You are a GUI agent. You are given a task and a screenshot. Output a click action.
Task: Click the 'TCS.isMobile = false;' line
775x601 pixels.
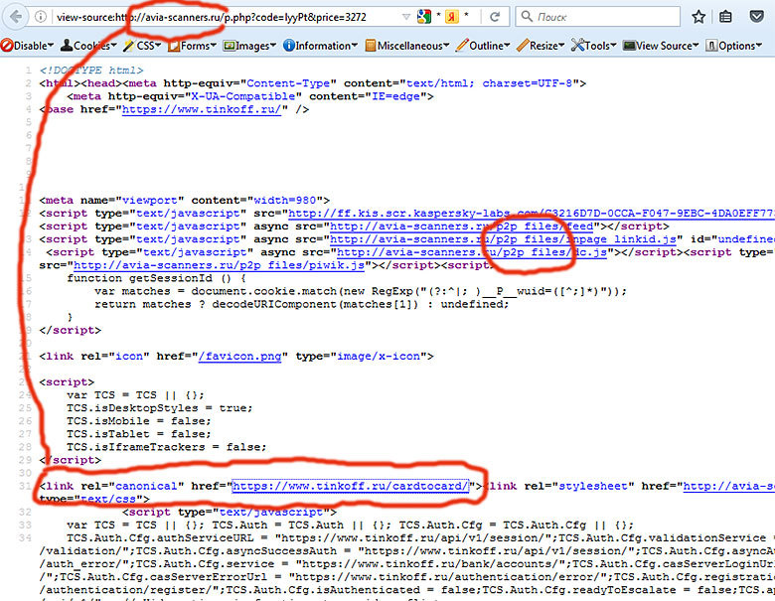tap(139, 420)
